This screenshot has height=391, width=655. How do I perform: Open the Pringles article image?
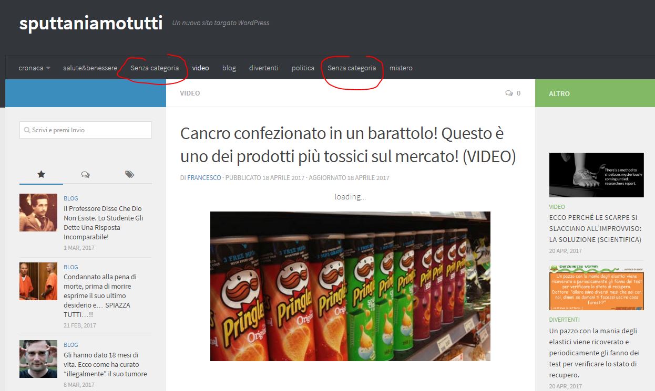pos(350,286)
